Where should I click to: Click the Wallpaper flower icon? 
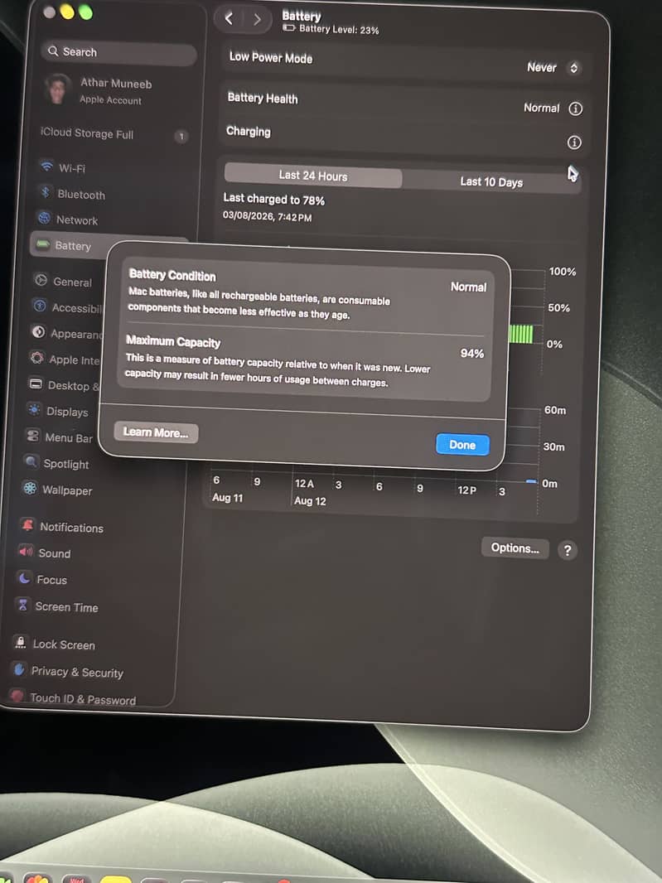pos(30,488)
